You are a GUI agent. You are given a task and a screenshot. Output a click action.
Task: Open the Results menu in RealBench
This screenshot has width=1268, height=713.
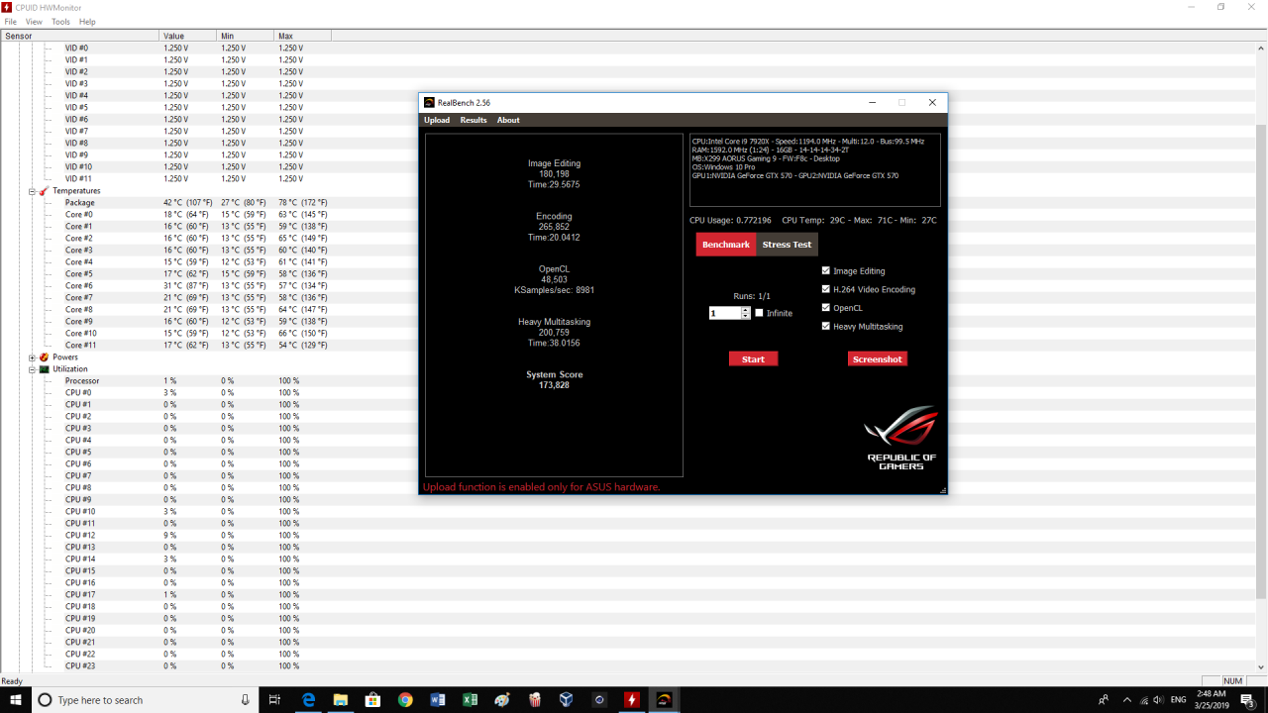click(x=474, y=120)
